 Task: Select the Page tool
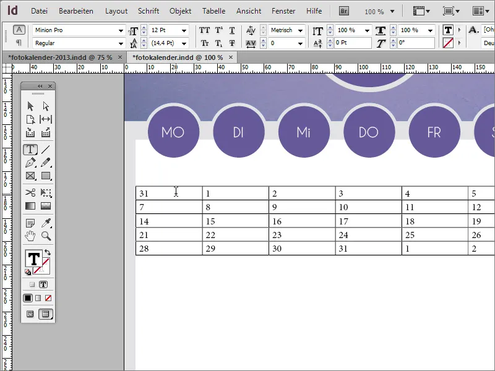[30, 119]
